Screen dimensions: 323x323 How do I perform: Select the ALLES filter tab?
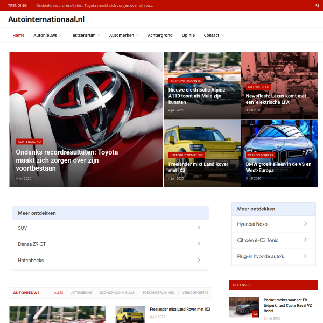coord(59,293)
